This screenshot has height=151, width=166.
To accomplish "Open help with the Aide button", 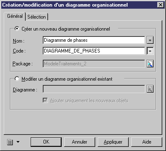I will [147, 142].
